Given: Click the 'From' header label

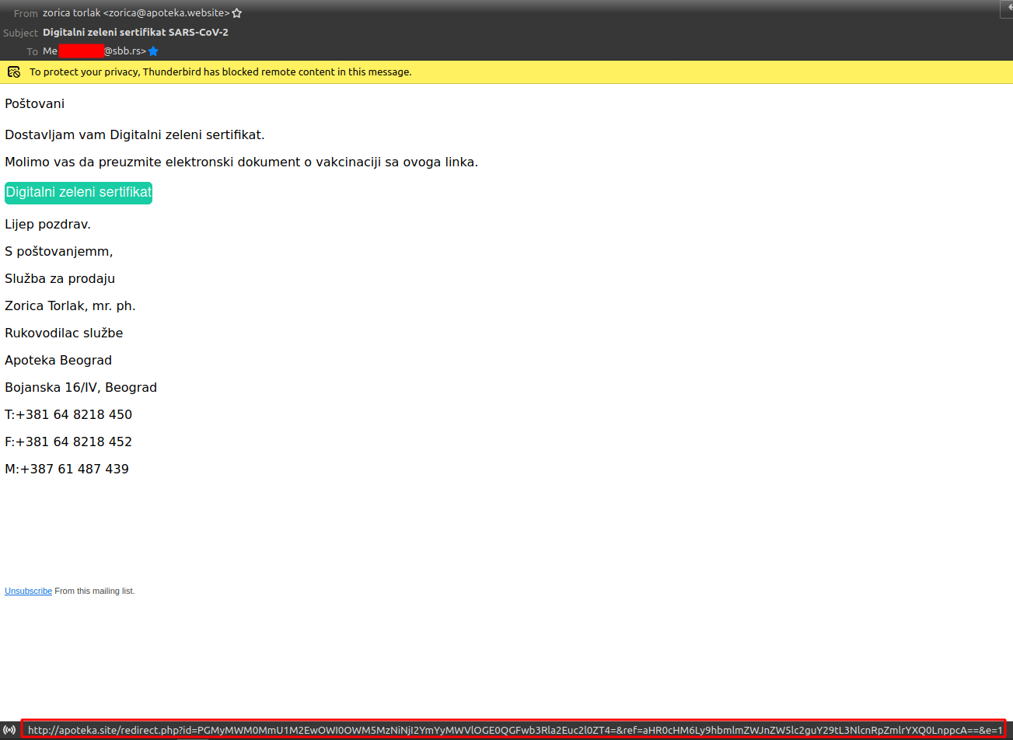Looking at the screenshot, I should pyautogui.click(x=26, y=13).
